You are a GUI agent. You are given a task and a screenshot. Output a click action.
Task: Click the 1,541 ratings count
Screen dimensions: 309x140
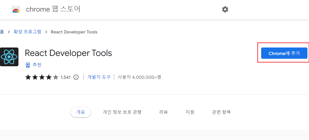[66, 77]
